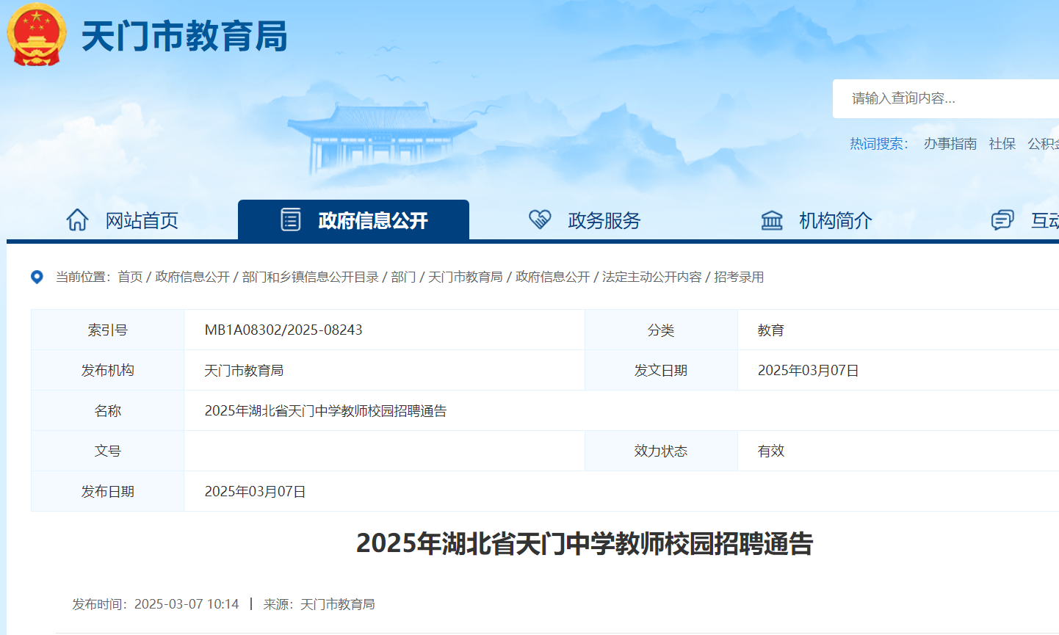
Task: Click the home icon beside 网站首页
Action: 77,219
